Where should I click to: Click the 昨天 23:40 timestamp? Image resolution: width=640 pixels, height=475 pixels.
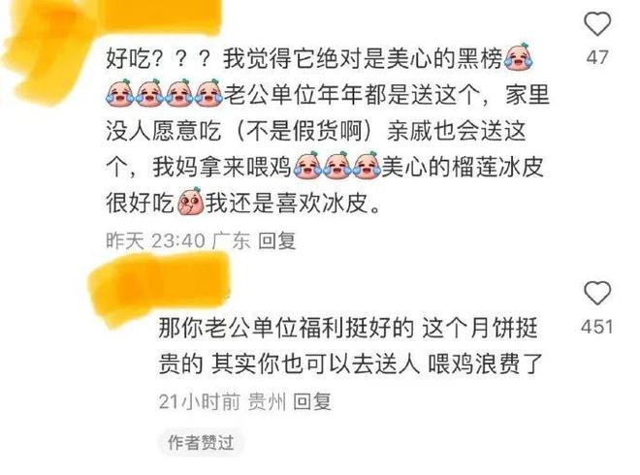pos(155,240)
